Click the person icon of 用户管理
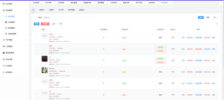224x100 pixels. tap(4, 40)
